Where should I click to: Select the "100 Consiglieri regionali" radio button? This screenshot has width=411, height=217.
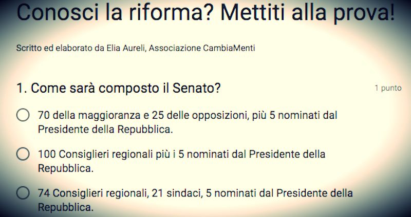[23, 154]
